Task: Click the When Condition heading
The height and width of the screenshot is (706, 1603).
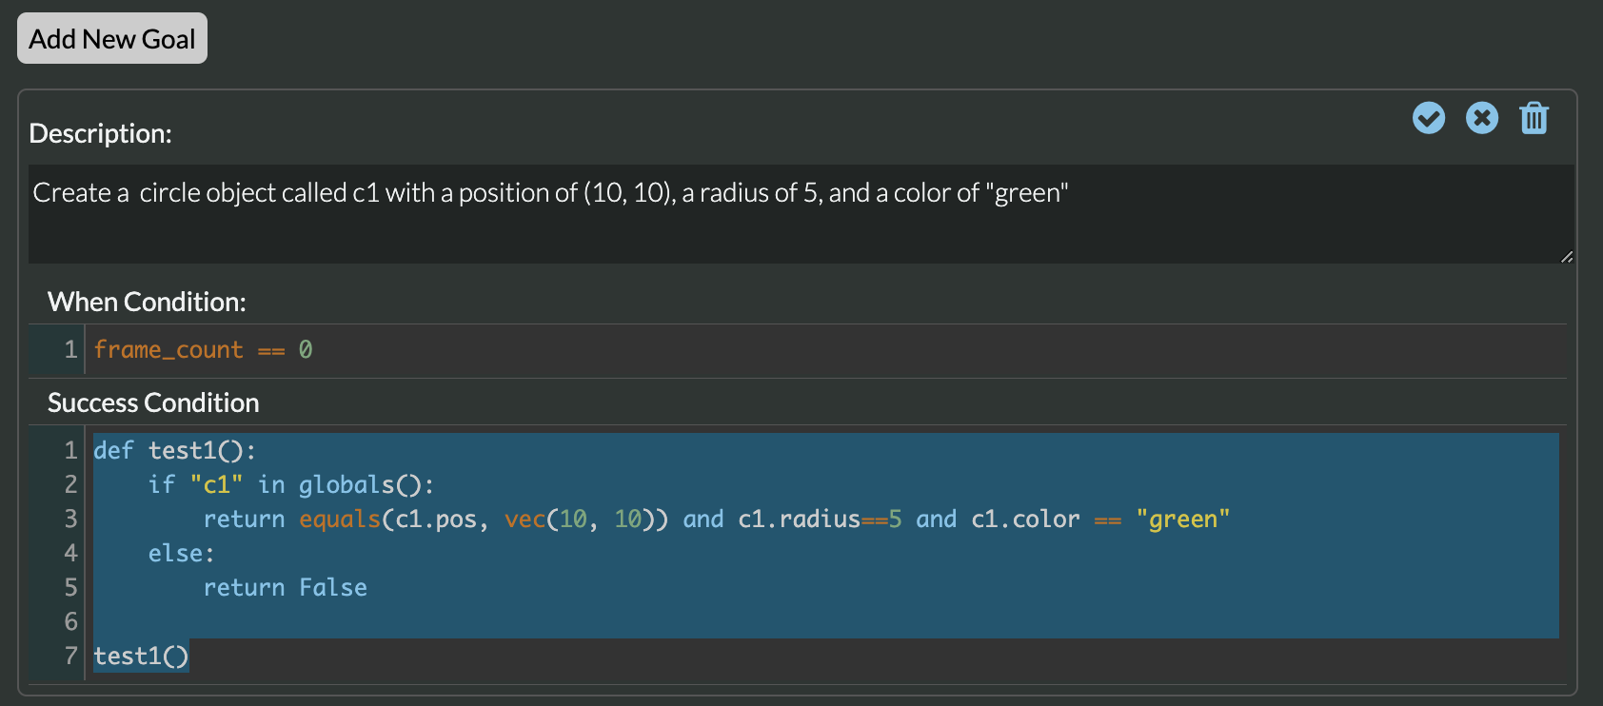Action: (147, 302)
